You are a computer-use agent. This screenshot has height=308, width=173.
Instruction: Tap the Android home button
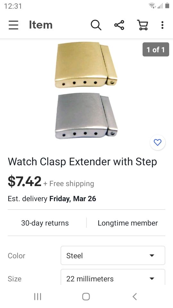tap(86, 296)
